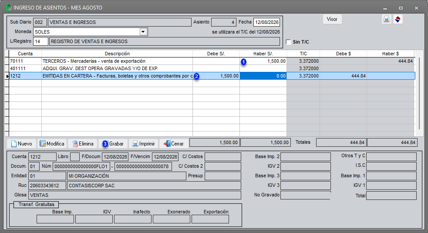Click the Otros T y C field
The width and height of the screenshot is (428, 233).
[x=391, y=157]
